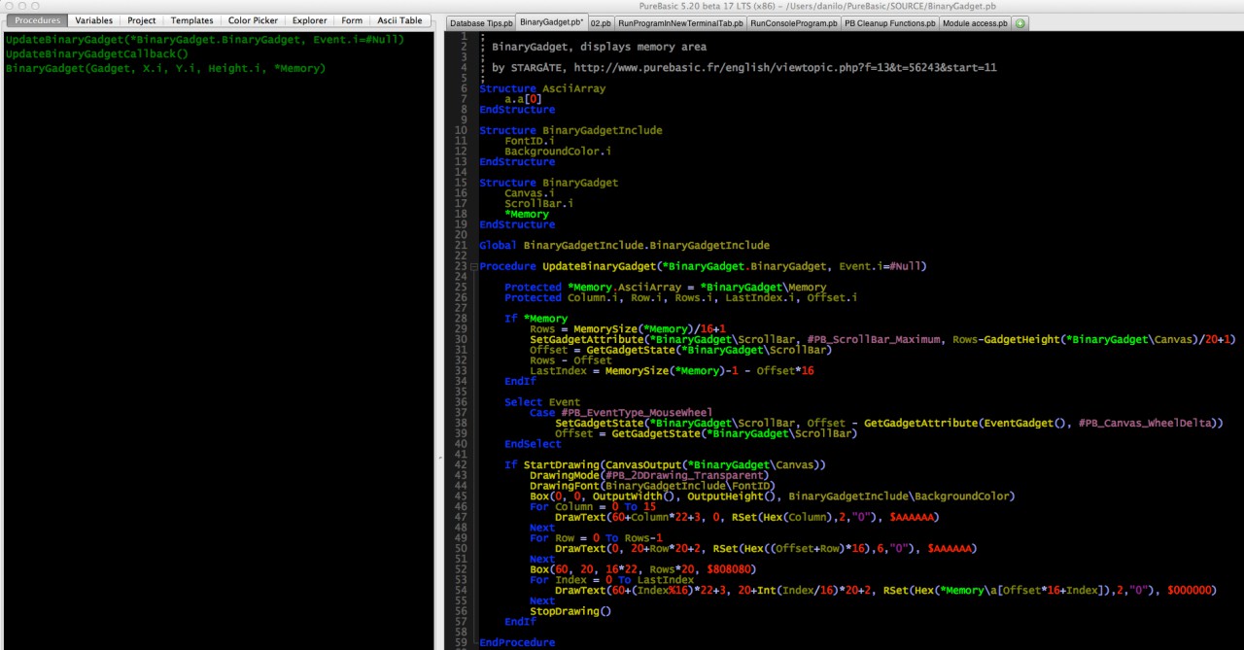This screenshot has width=1244, height=650.
Task: Open the Module access.pb file tab
Action: [976, 23]
